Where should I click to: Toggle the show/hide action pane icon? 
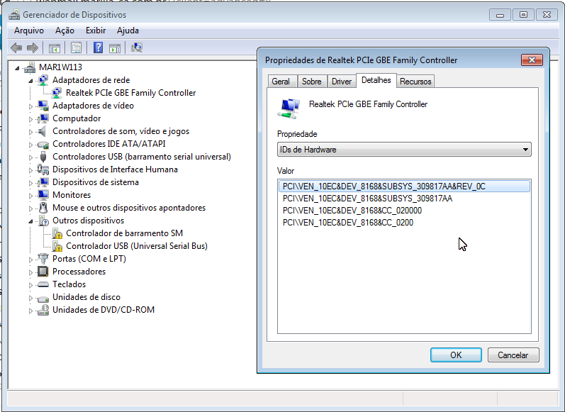[115, 48]
